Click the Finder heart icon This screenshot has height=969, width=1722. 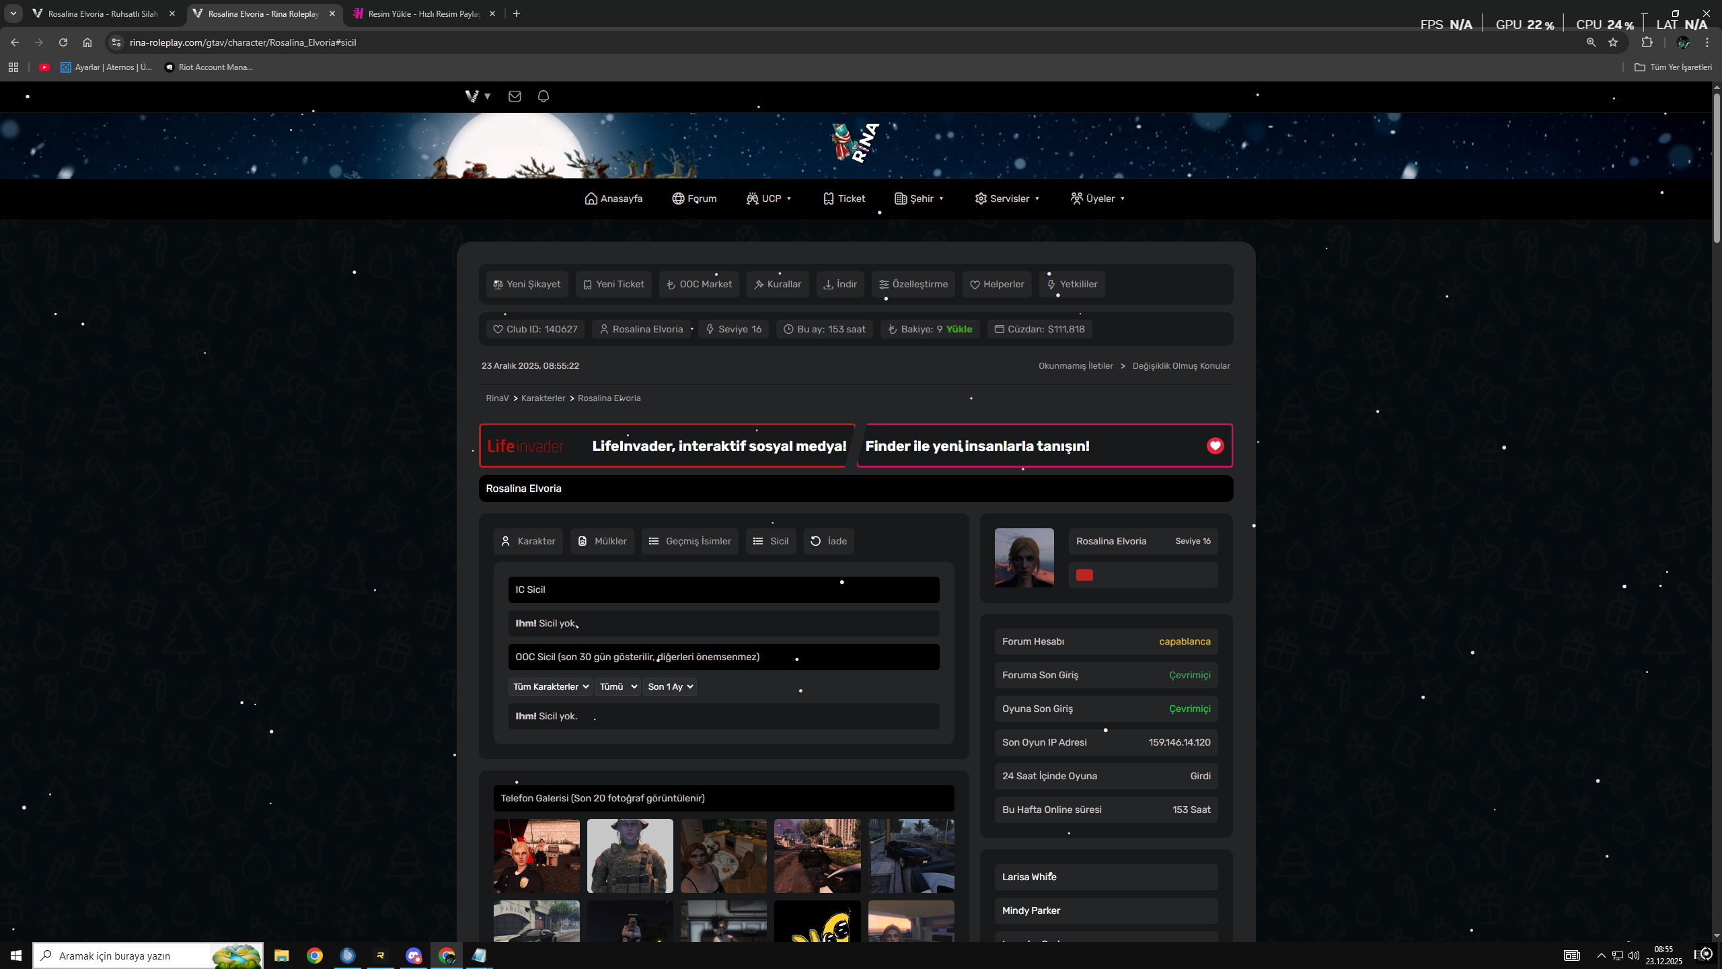1215,445
